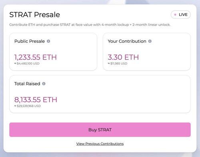Click the info icon beside Your Contribution
200x157 pixels.
click(x=150, y=41)
